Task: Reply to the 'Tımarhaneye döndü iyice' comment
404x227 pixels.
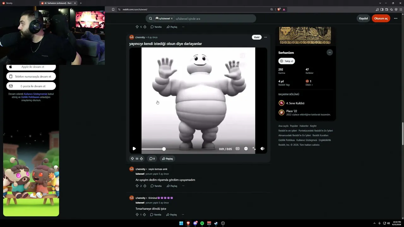Action: [156, 215]
